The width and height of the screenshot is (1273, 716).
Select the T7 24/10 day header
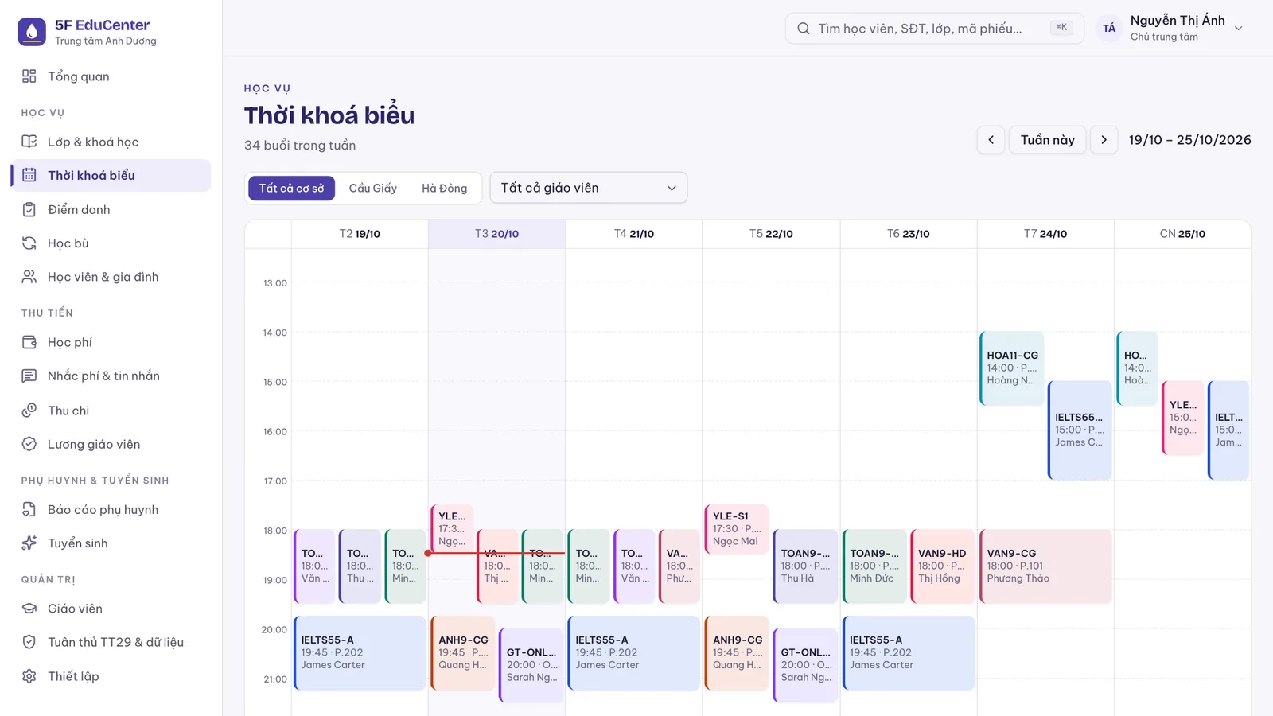coord(1045,234)
